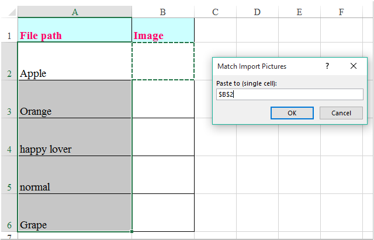Select the cell labeled normal

pos(75,175)
